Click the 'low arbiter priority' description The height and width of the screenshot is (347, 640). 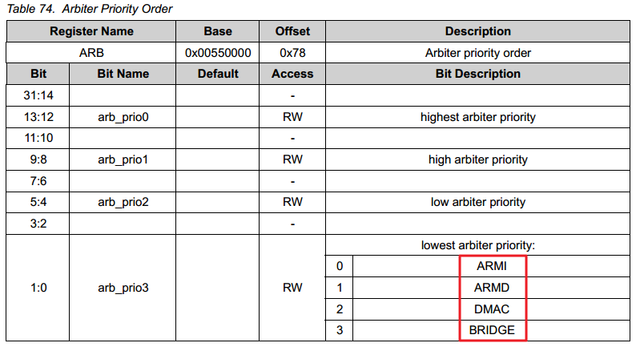click(477, 202)
